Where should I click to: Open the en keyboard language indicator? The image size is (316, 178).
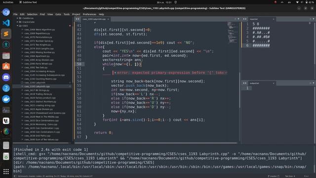coord(289,2)
